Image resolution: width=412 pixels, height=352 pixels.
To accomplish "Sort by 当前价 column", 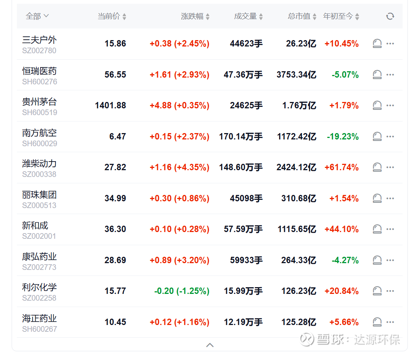I will pos(112,16).
